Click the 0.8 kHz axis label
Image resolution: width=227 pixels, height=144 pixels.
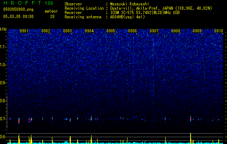pos(3,101)
